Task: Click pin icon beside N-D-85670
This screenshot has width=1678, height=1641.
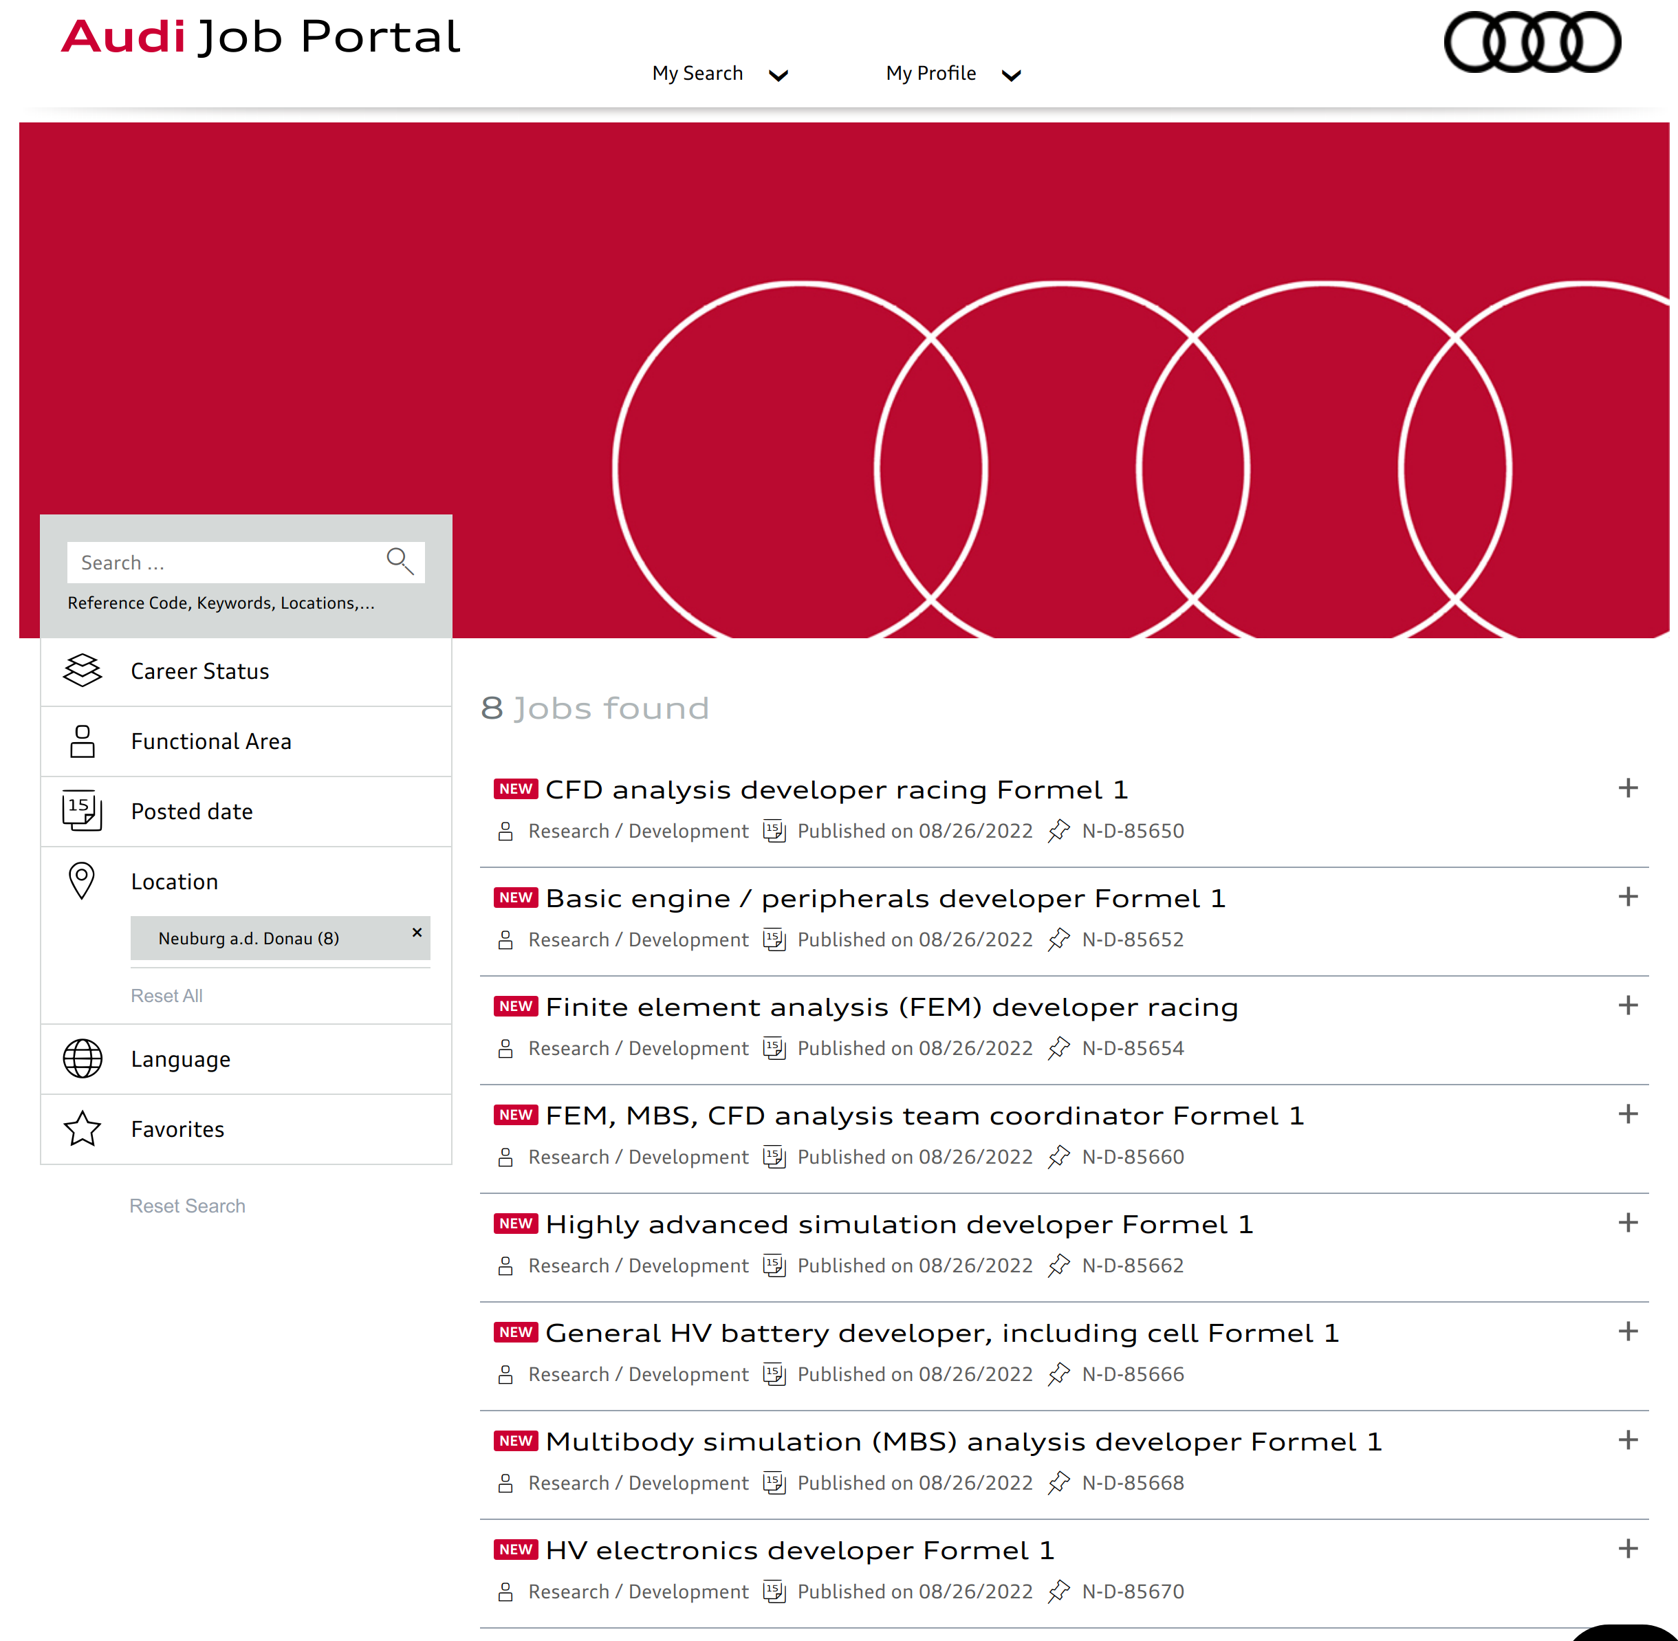Action: tap(1058, 1591)
